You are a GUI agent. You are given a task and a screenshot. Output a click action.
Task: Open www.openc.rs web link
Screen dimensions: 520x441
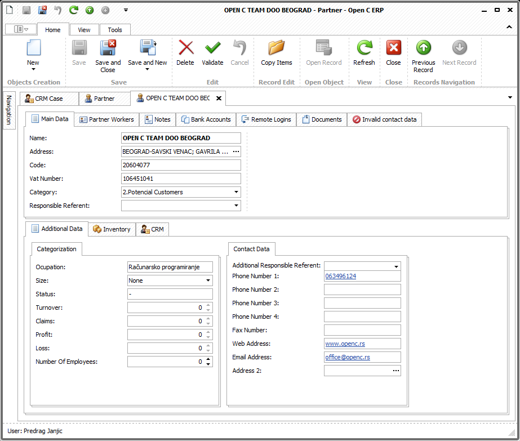[345, 344]
